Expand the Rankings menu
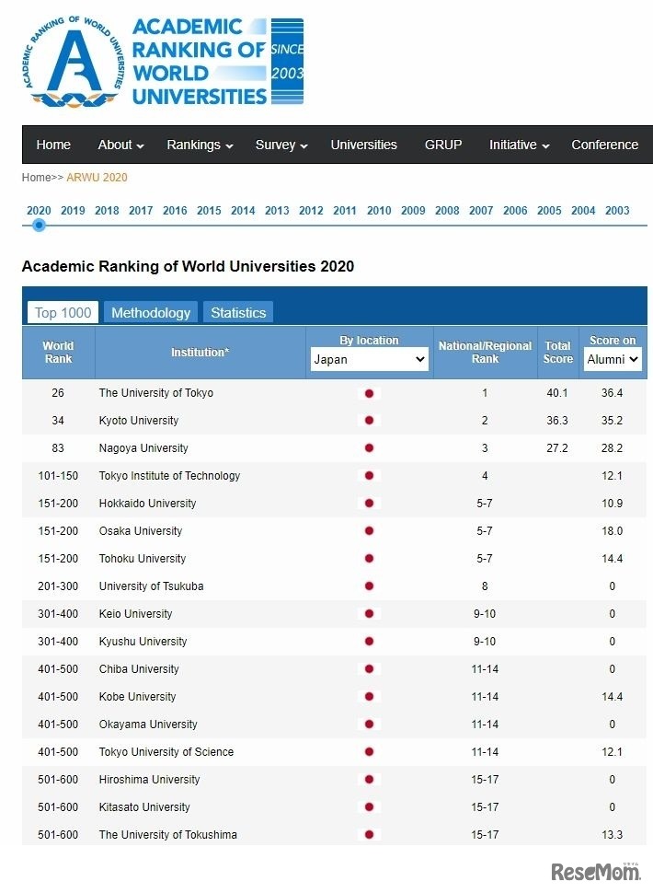 click(200, 145)
